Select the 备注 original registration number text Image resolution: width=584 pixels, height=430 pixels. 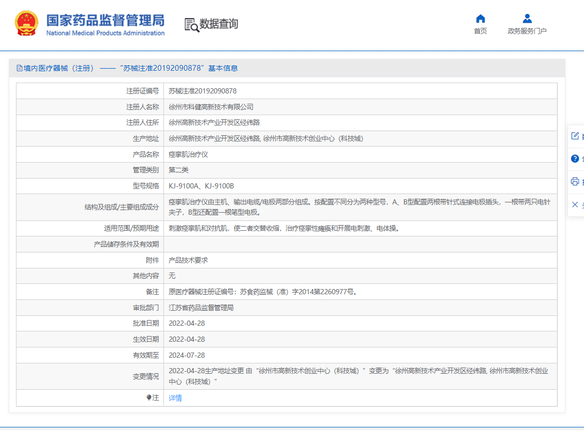[264, 292]
